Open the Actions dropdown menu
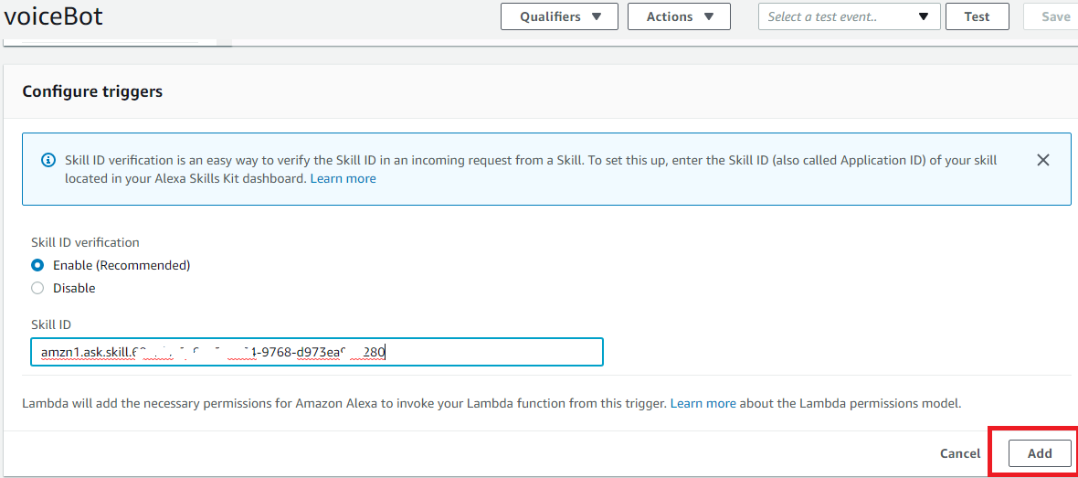This screenshot has height=478, width=1078. coord(679,16)
